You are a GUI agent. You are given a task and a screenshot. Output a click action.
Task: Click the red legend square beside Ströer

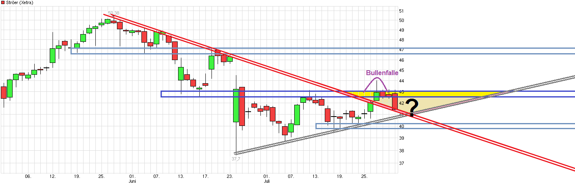pos(2,3)
